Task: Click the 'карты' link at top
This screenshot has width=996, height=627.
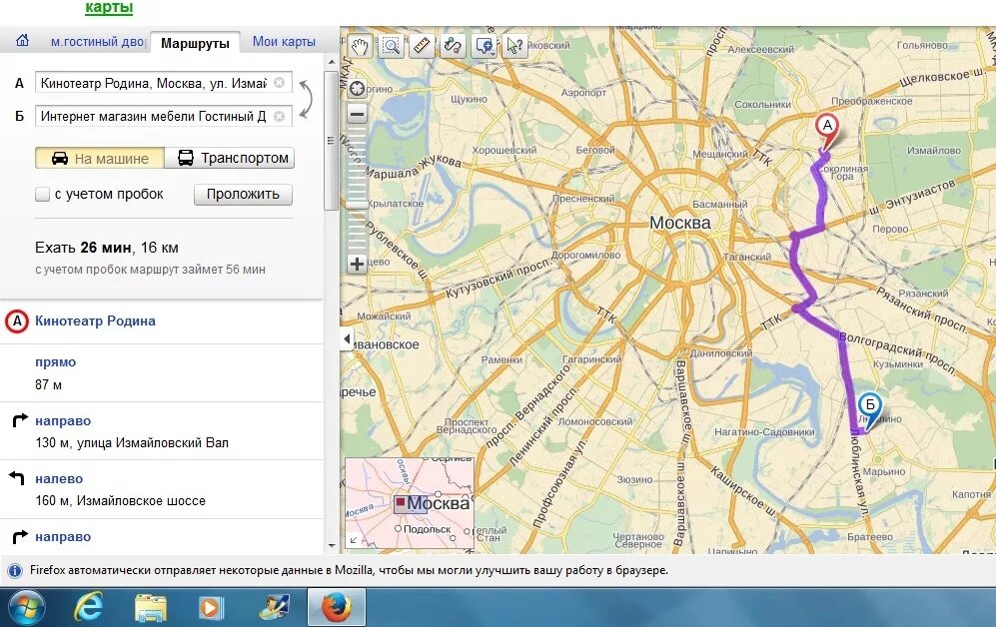Action: pos(109,7)
